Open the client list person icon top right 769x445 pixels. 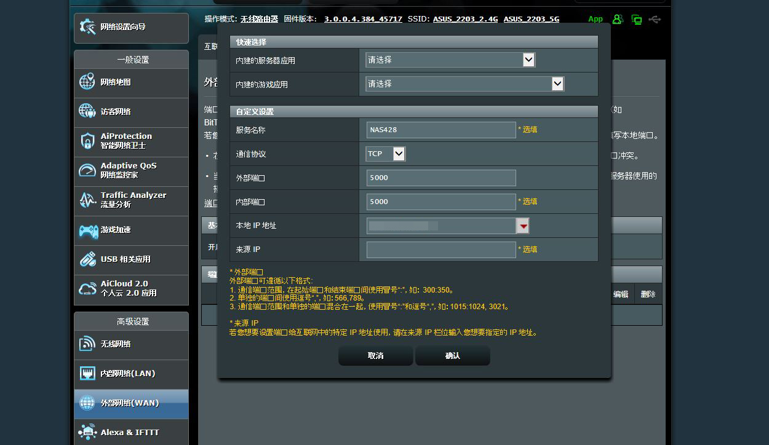618,19
